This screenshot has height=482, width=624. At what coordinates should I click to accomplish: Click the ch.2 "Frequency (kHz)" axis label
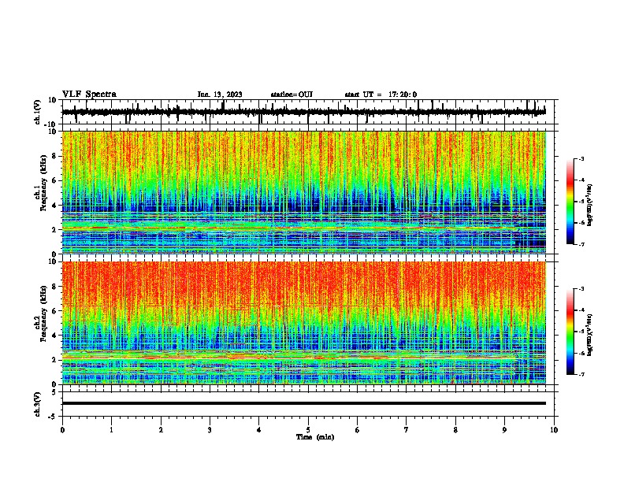tap(43, 313)
